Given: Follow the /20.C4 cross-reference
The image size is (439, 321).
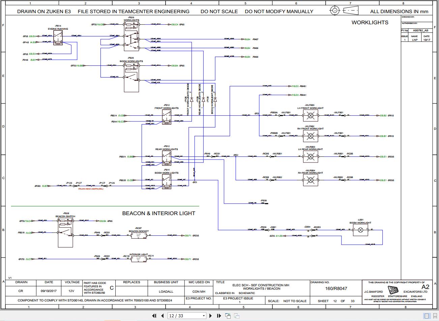Looking at the screenshot, I should (x=174, y=25).
